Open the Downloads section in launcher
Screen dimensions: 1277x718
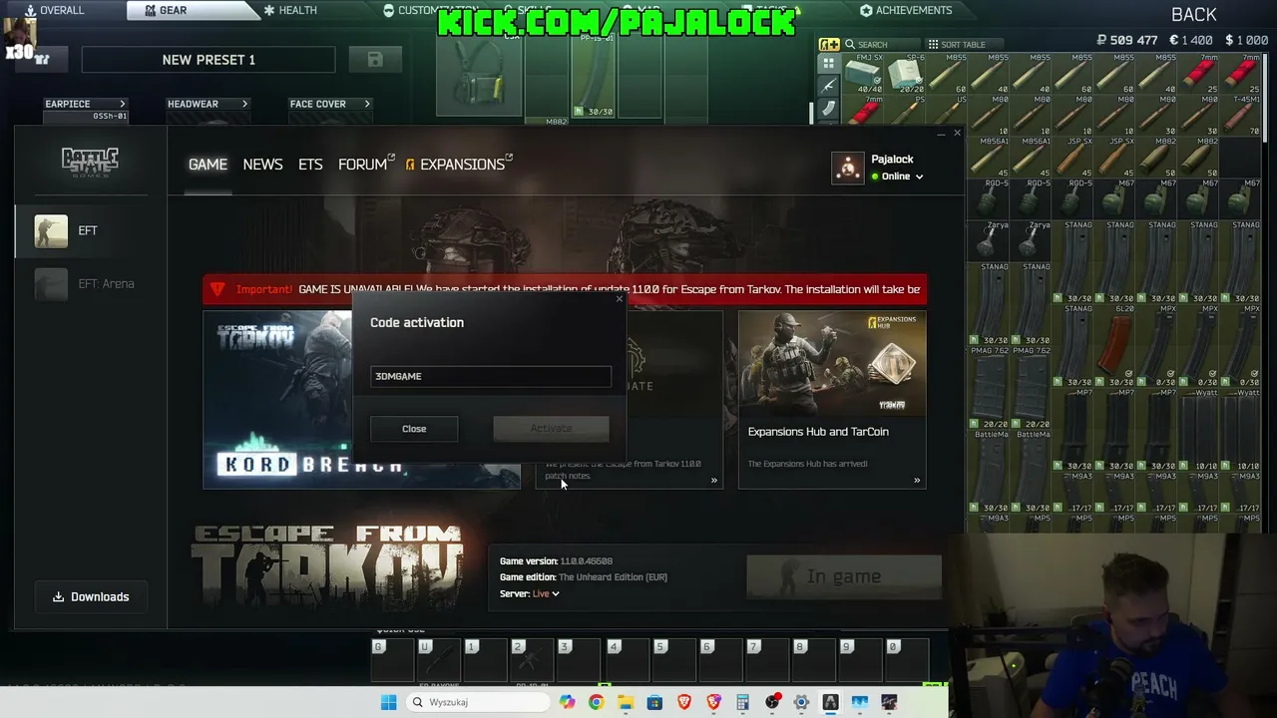click(x=91, y=596)
